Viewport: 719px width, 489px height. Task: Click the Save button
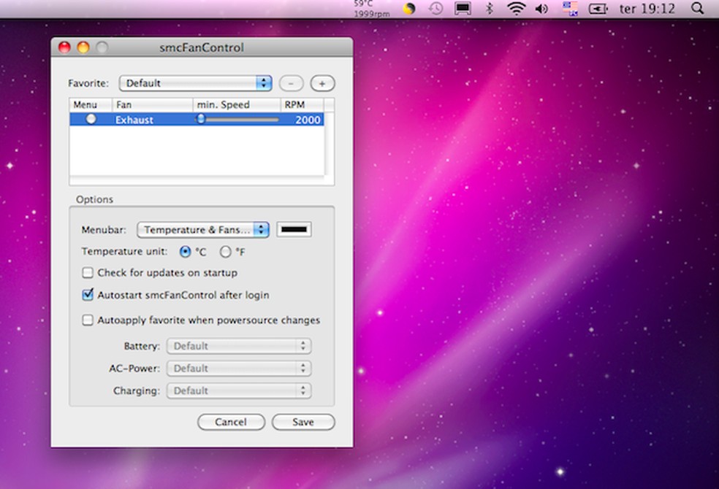pyautogui.click(x=303, y=422)
